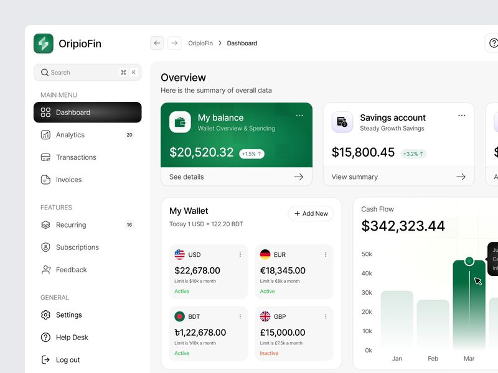Select the March bar in Cash Flow chart
This screenshot has width=498, height=373.
(469, 298)
